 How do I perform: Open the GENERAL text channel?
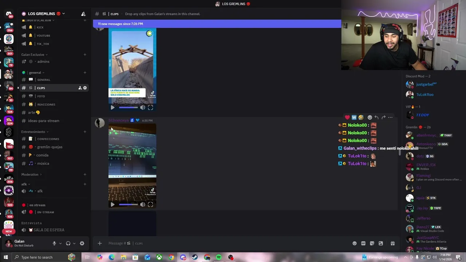click(x=54, y=80)
